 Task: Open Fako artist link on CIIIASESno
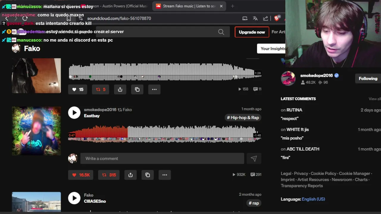tap(88, 195)
